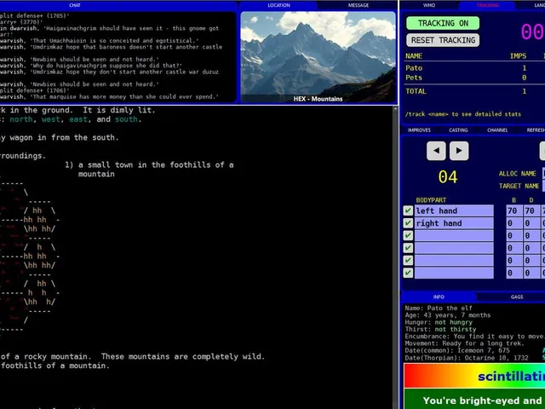The image size is (545, 409).
Task: Click the main text window scrollbar
Action: pos(395,257)
